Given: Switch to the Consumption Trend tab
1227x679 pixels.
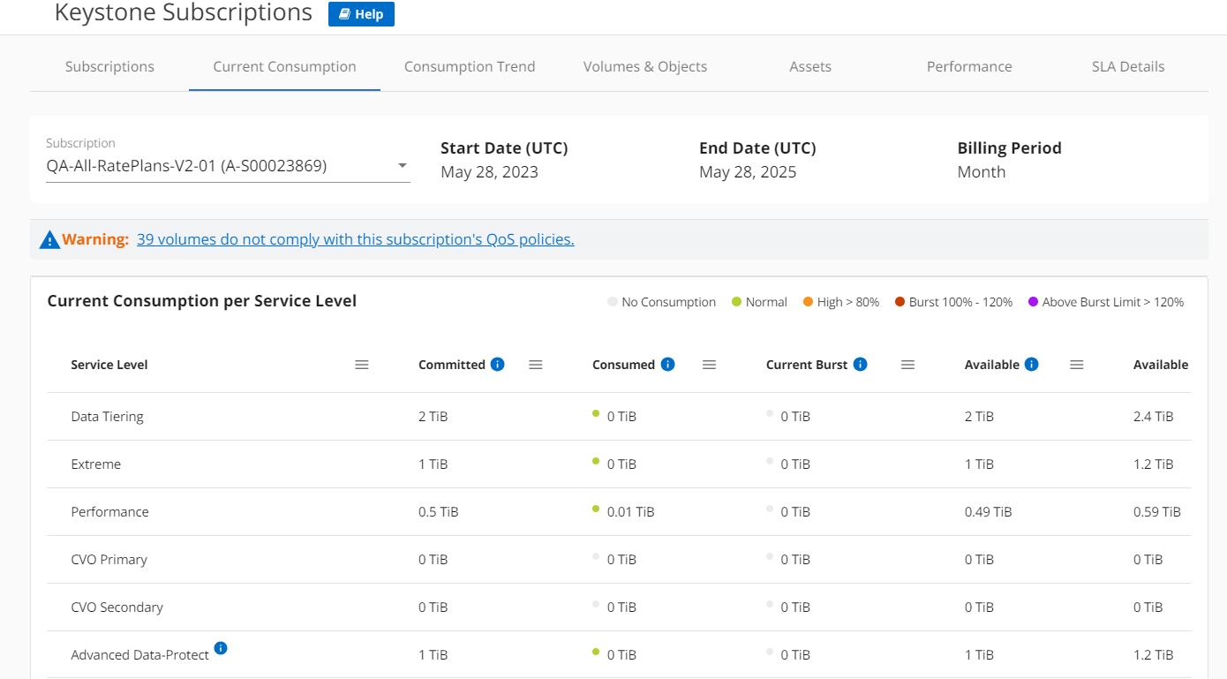Looking at the screenshot, I should pos(470,67).
